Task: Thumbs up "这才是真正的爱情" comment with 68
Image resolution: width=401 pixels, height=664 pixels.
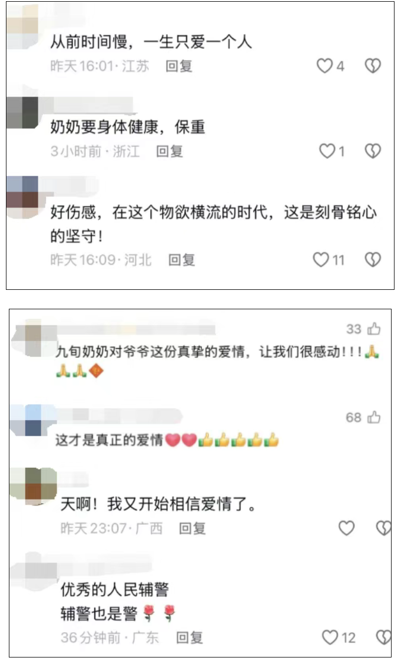Action: coord(374,418)
